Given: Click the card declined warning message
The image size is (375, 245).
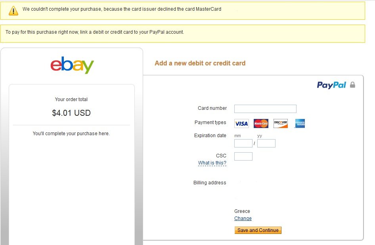Looking at the screenshot, I should click(x=122, y=9).
